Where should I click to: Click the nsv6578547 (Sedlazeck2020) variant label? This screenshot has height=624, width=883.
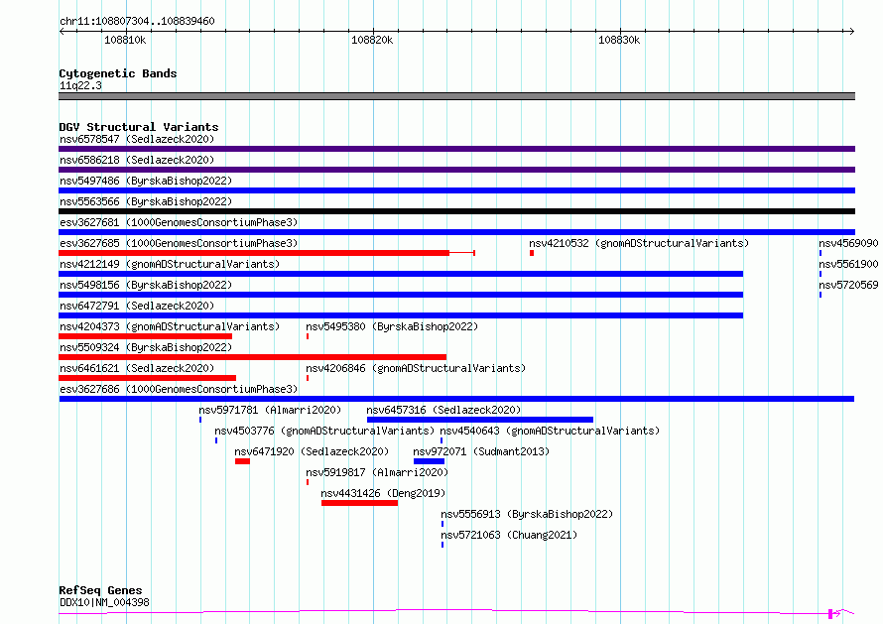pos(137,139)
